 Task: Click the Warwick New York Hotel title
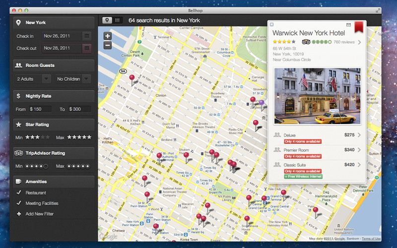(309, 33)
